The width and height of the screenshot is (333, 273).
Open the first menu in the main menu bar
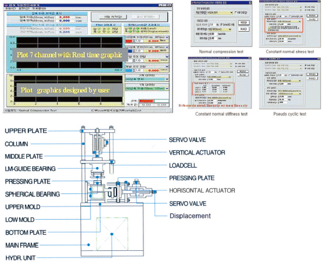10,8
